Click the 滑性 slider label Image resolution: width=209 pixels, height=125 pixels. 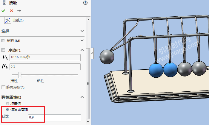click(x=14, y=81)
